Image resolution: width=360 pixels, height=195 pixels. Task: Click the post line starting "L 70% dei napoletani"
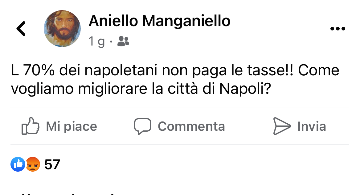tap(175, 70)
